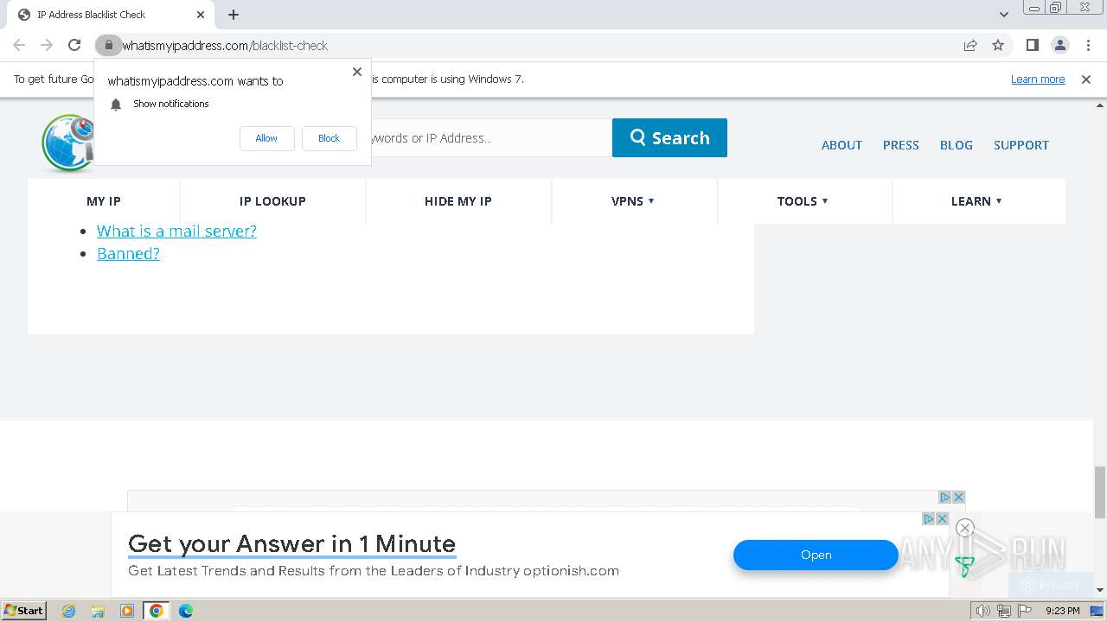This screenshot has width=1107, height=622.
Task: Open a new browser tab
Action: [234, 15]
